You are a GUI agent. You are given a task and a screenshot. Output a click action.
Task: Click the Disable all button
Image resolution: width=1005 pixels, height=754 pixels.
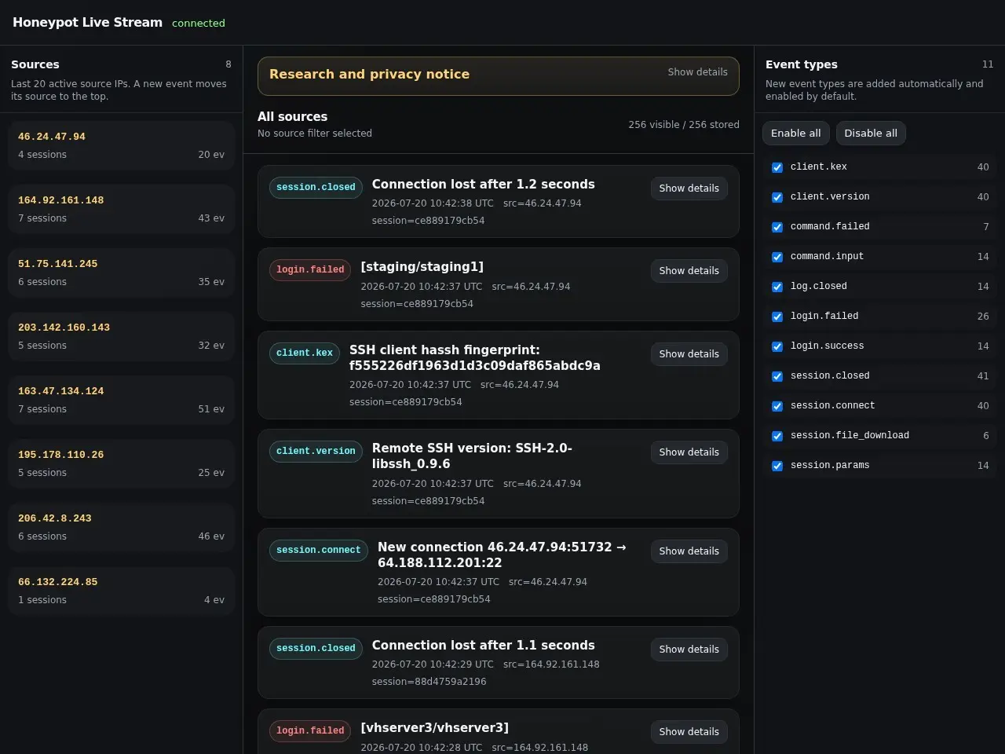(871, 134)
